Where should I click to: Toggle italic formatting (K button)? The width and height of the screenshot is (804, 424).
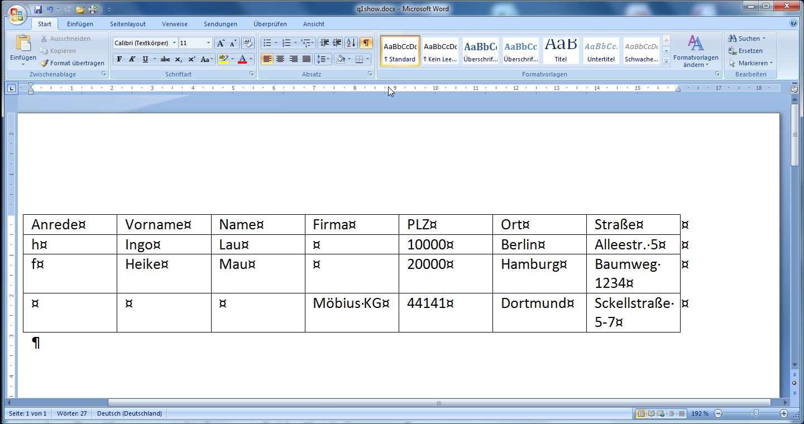[x=132, y=59]
